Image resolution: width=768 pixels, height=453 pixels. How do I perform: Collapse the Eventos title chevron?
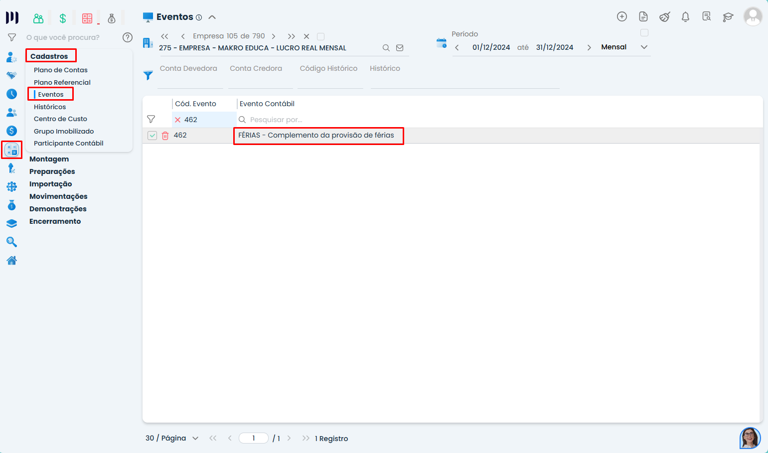tap(212, 17)
